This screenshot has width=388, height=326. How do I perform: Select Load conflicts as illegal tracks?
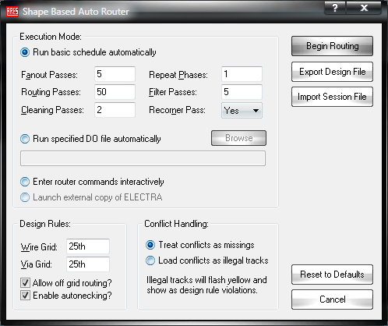(x=150, y=260)
